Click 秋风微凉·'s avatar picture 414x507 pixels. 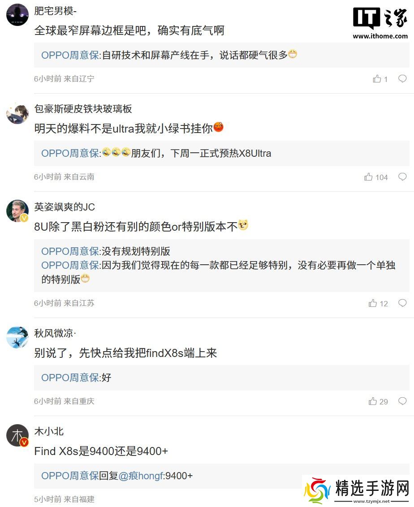[17, 337]
